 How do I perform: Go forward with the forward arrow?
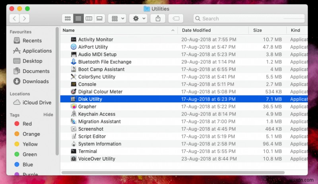click(25, 18)
